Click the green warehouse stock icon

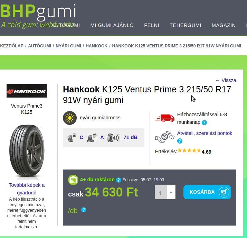73,180
